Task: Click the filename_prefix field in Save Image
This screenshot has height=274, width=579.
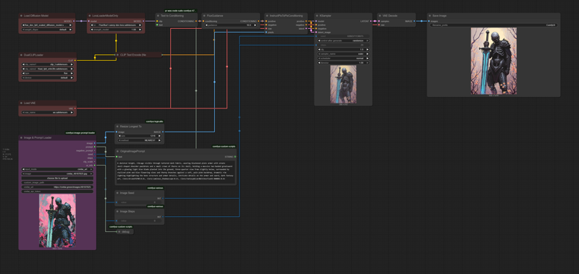Action: click(x=494, y=25)
